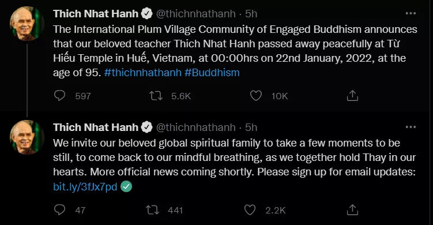Open @thichnhathanh handle on first tweet
Image resolution: width=433 pixels, height=225 pixels.
coord(196,13)
